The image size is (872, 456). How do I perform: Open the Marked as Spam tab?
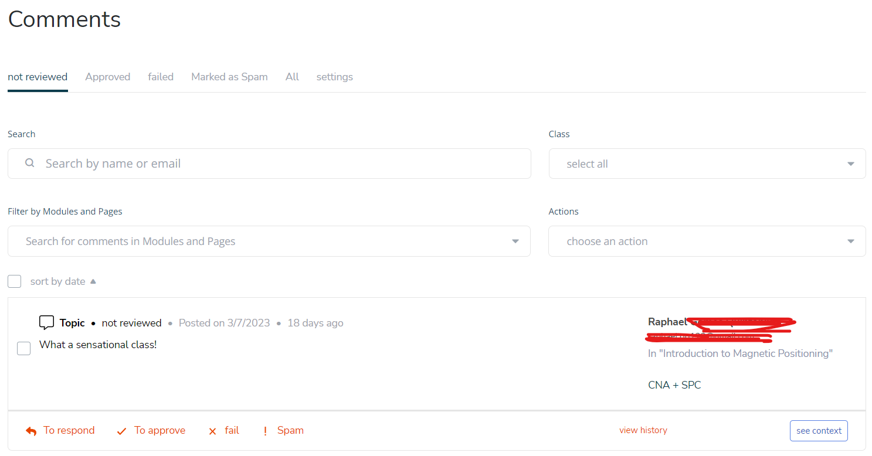(229, 76)
